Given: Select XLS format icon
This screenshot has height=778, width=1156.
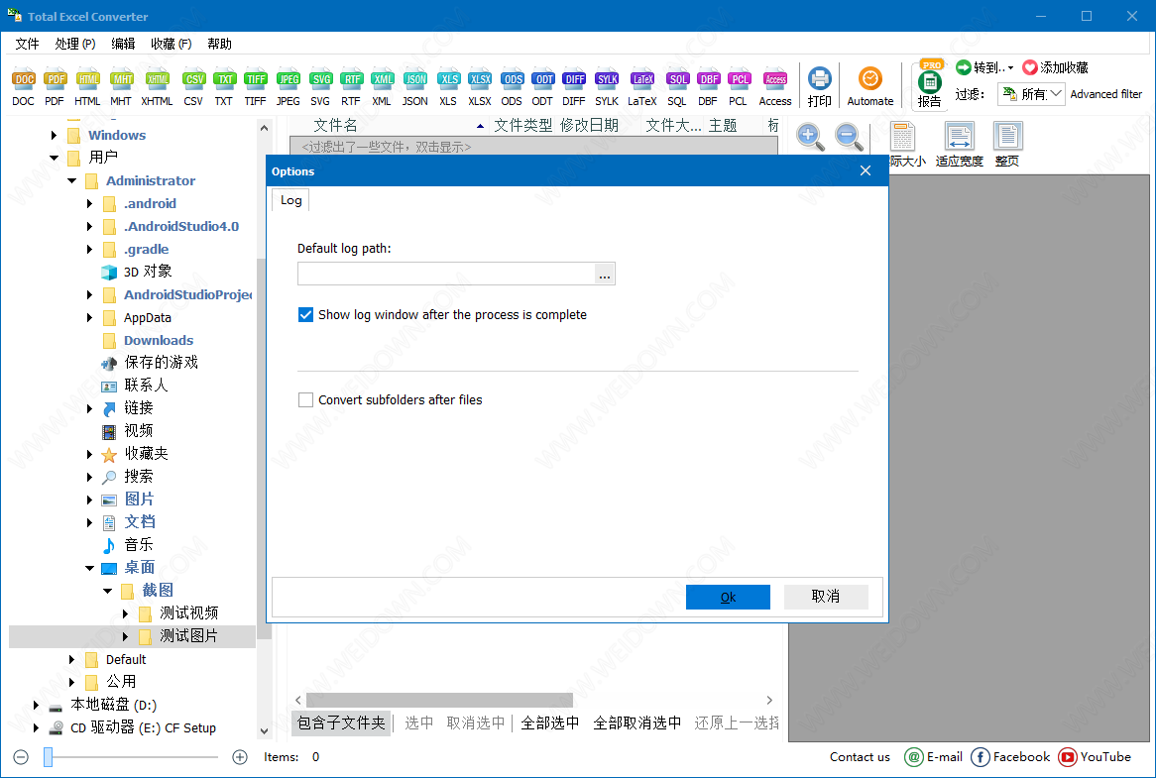Looking at the screenshot, I should (448, 87).
